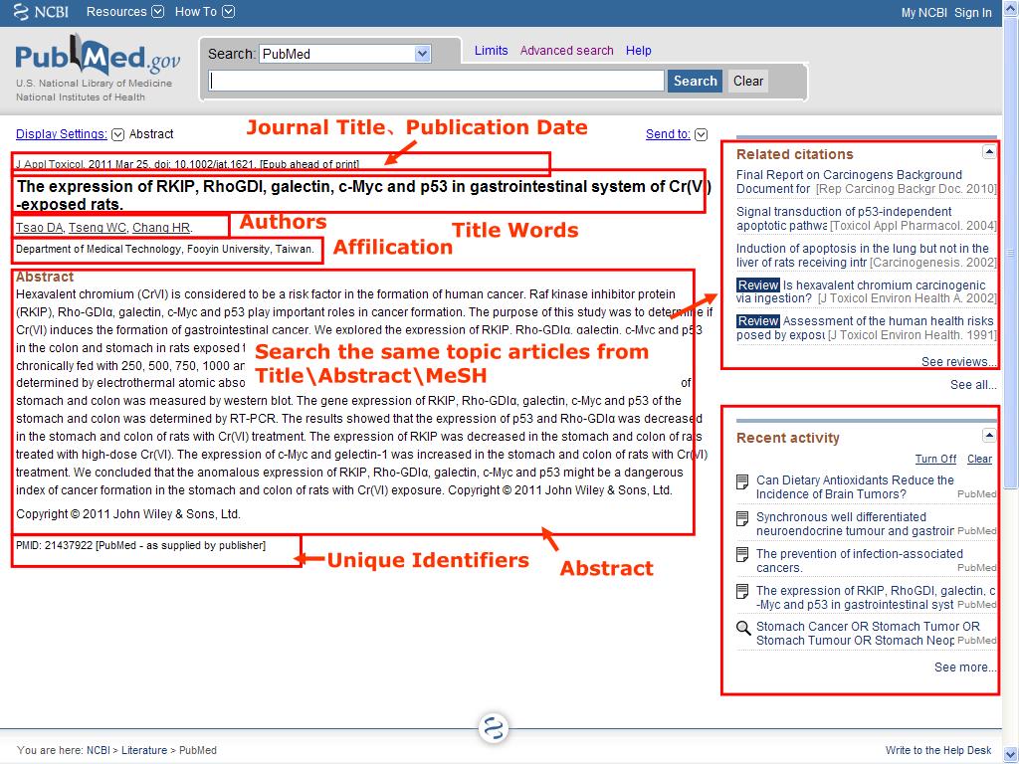Viewport: 1019px width, 764px height.
Task: Click into the search query field
Action: (436, 82)
